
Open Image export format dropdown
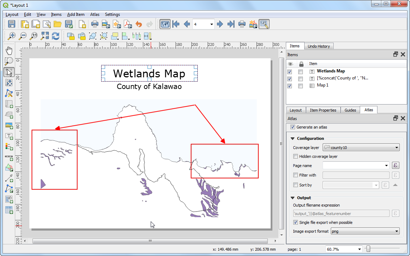coord(365,232)
